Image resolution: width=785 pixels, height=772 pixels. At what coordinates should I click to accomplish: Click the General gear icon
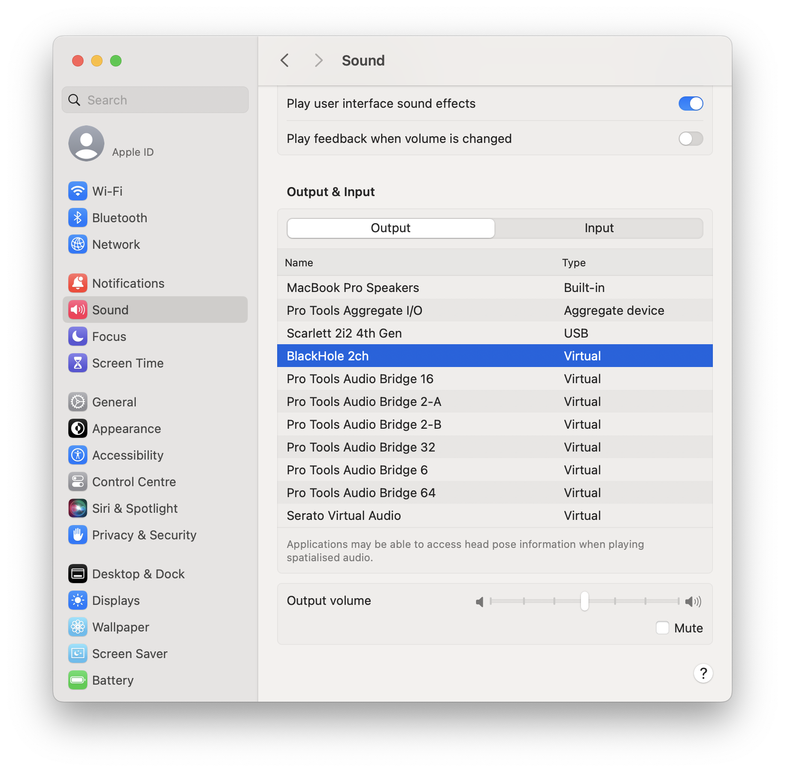coord(78,402)
